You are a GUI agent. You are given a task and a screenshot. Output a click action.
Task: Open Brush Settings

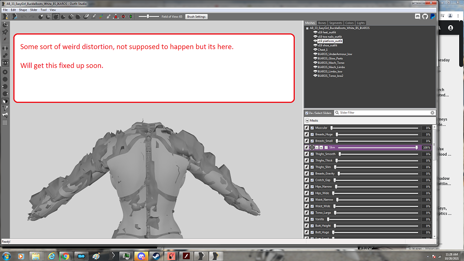pyautogui.click(x=196, y=16)
